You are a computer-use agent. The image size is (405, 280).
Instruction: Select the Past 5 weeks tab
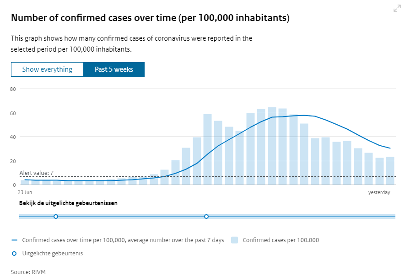click(114, 69)
